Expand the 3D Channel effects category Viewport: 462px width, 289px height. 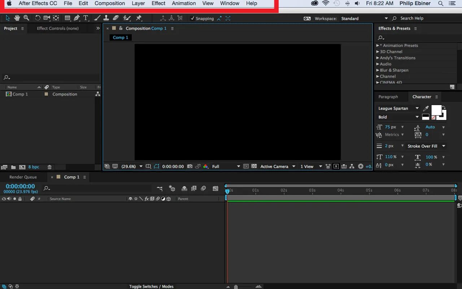coord(378,52)
